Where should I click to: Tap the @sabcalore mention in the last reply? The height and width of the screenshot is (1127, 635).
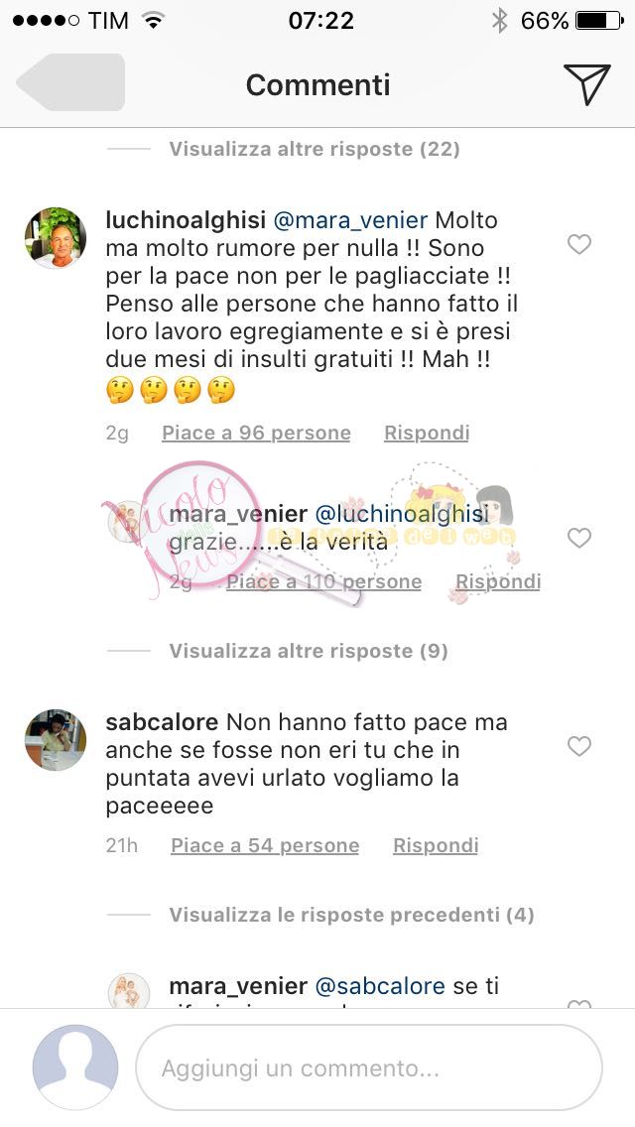pos(380,985)
